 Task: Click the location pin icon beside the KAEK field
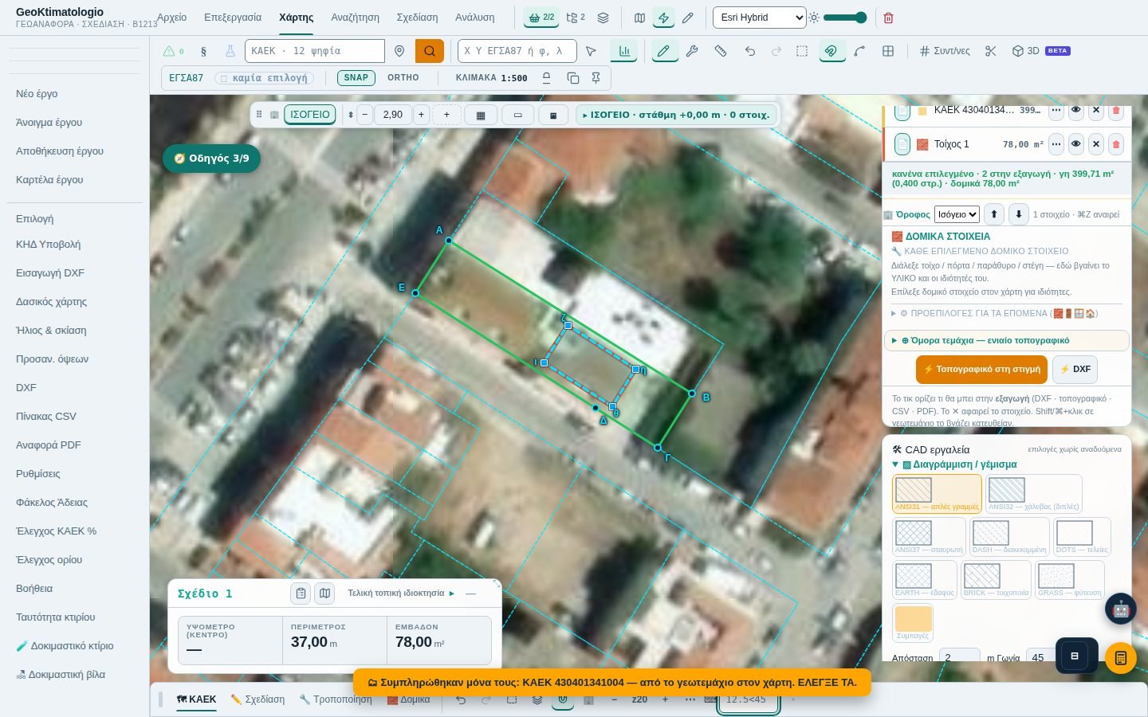tap(399, 51)
